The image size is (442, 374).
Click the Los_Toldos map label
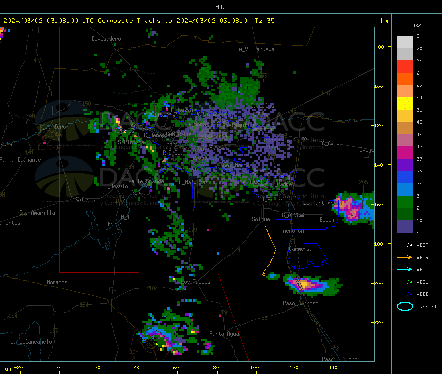[x=195, y=282]
